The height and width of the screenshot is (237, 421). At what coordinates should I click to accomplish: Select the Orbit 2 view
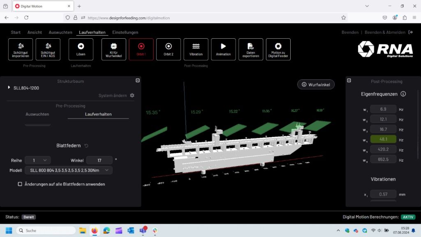[x=169, y=49]
